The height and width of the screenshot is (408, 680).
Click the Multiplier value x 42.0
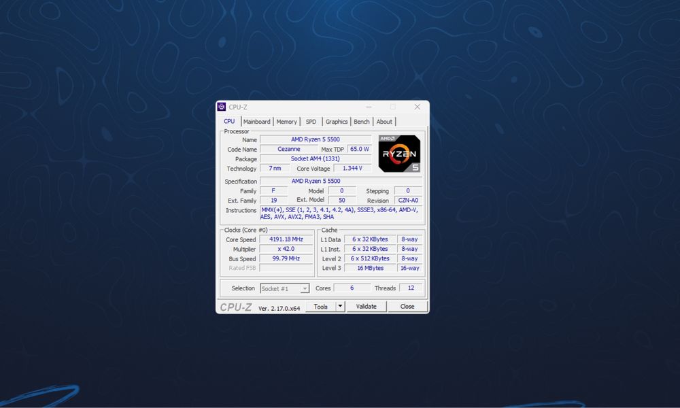(x=286, y=249)
